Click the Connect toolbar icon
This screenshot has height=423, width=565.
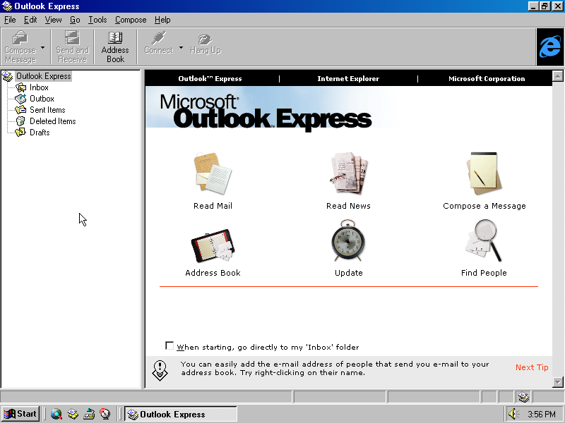pos(158,38)
